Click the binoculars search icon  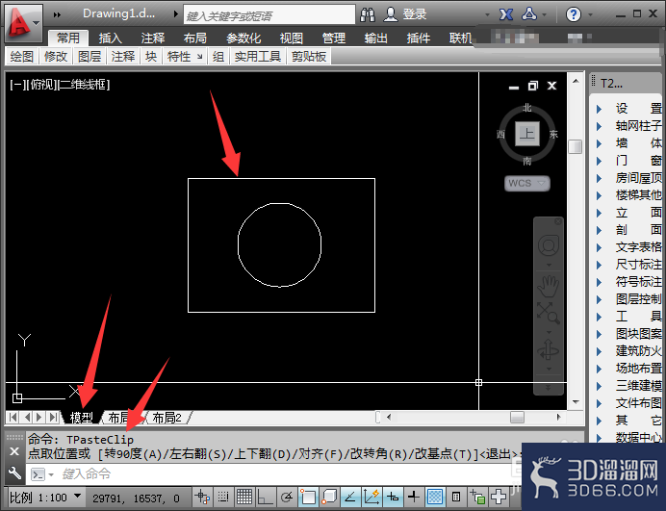[x=368, y=14]
